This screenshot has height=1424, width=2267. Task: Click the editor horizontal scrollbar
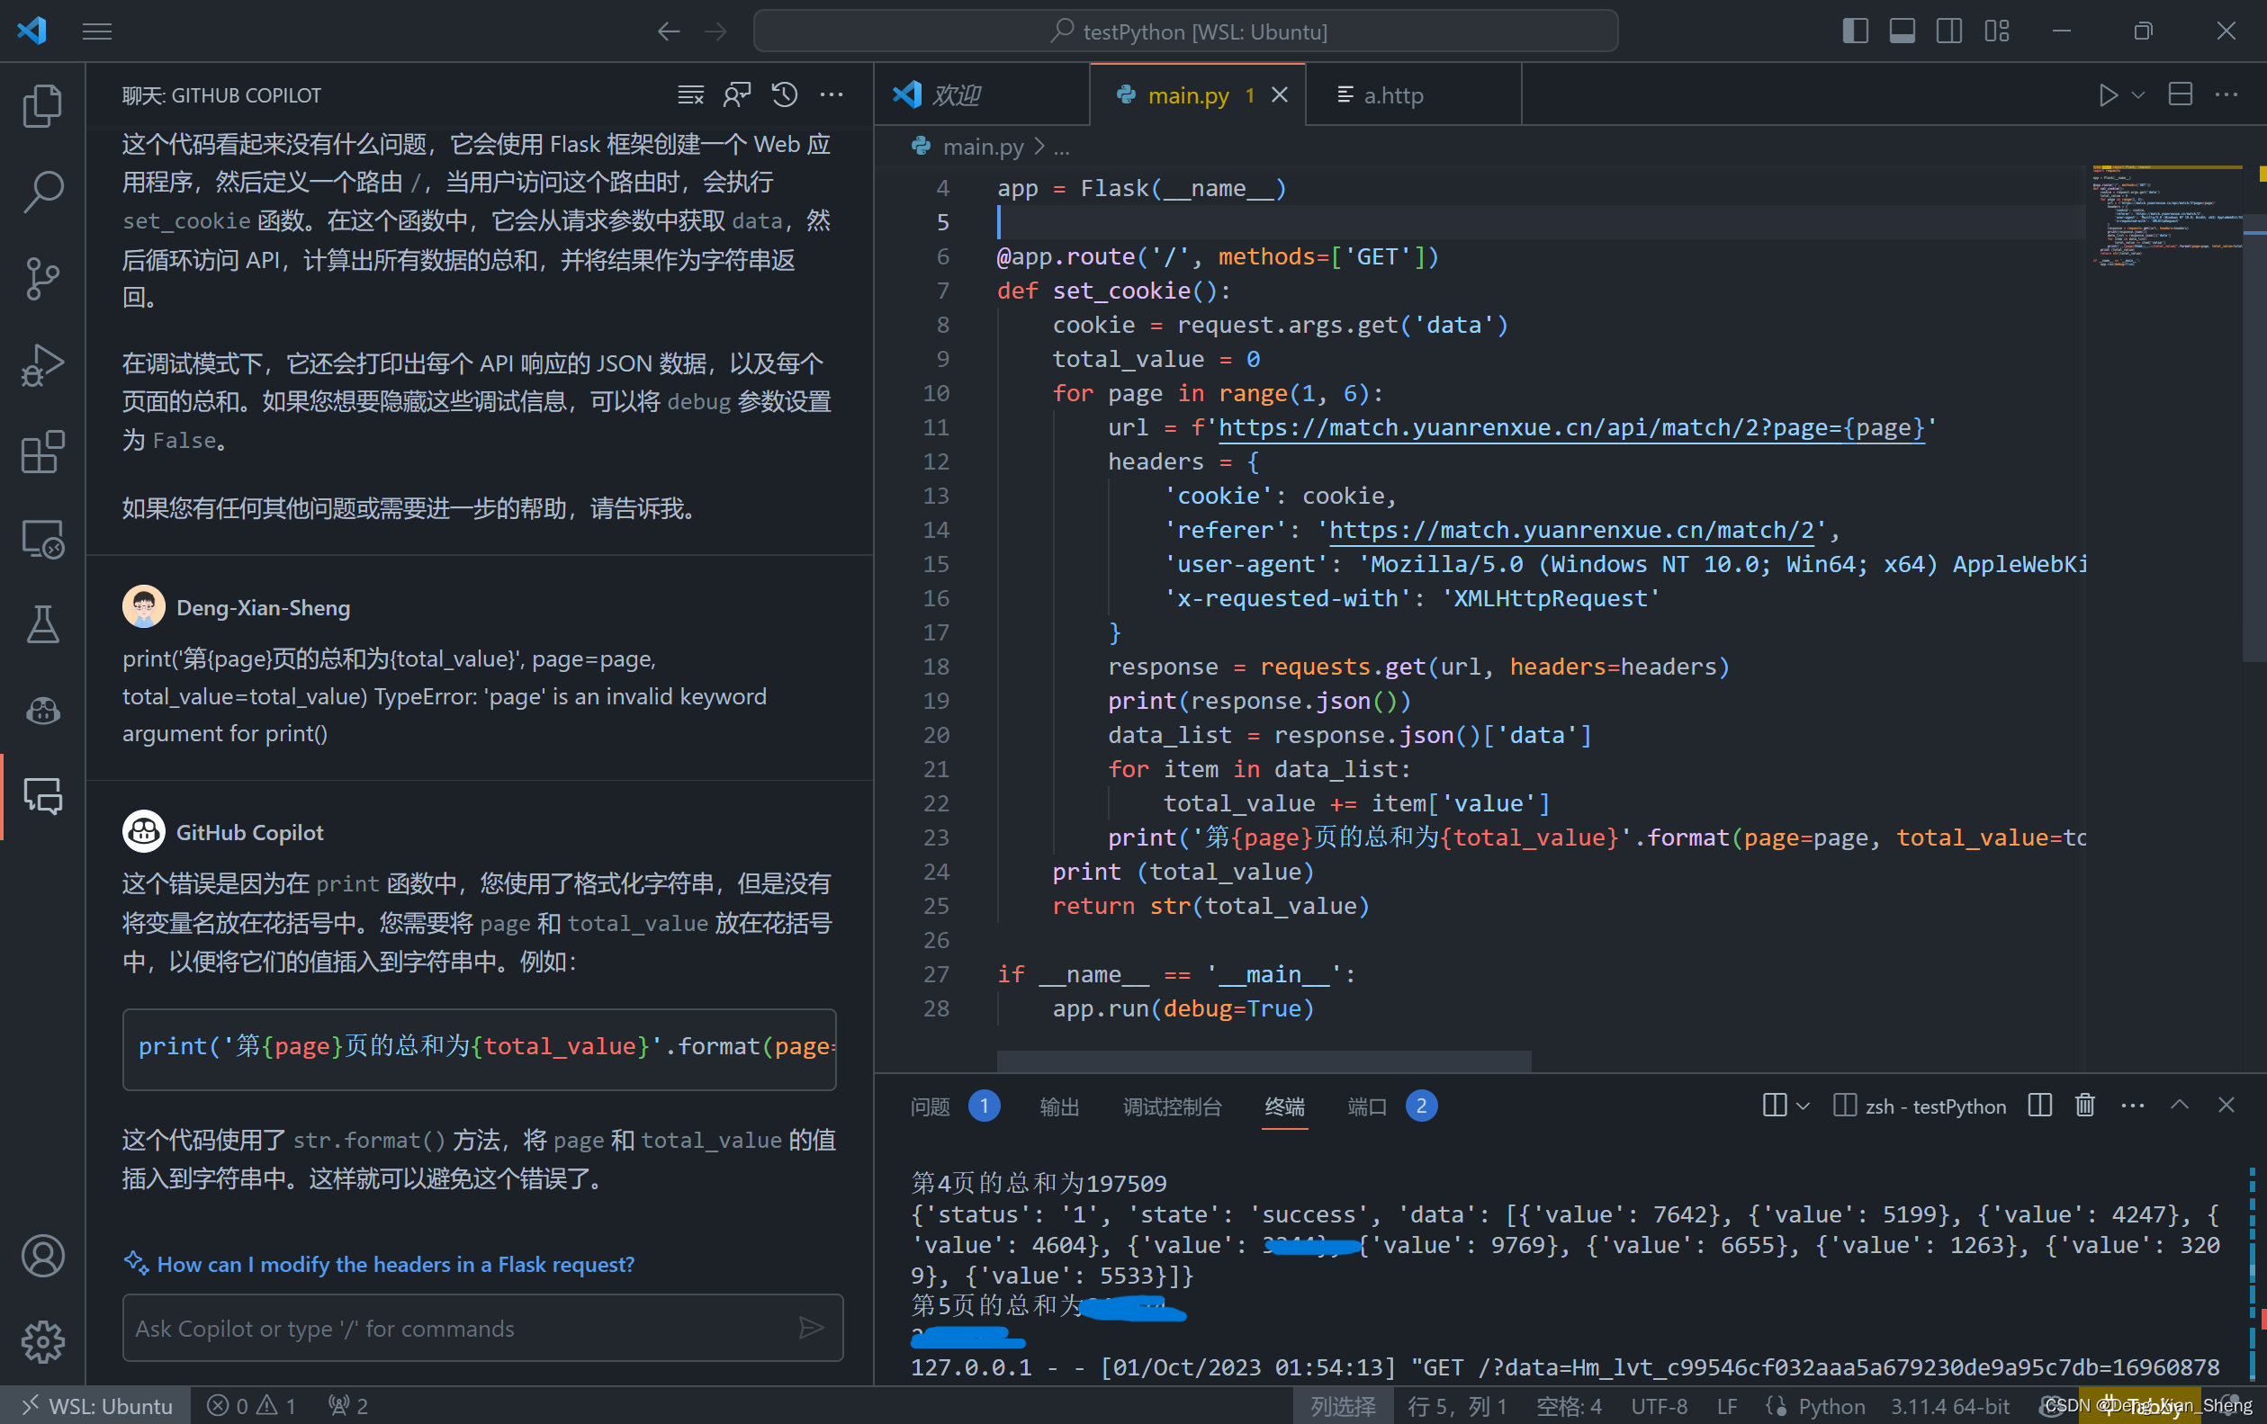(x=1264, y=1061)
